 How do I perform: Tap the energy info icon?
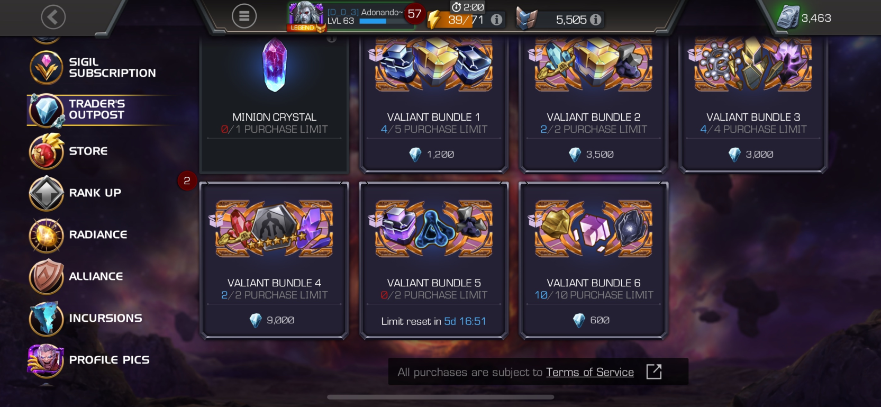click(496, 20)
